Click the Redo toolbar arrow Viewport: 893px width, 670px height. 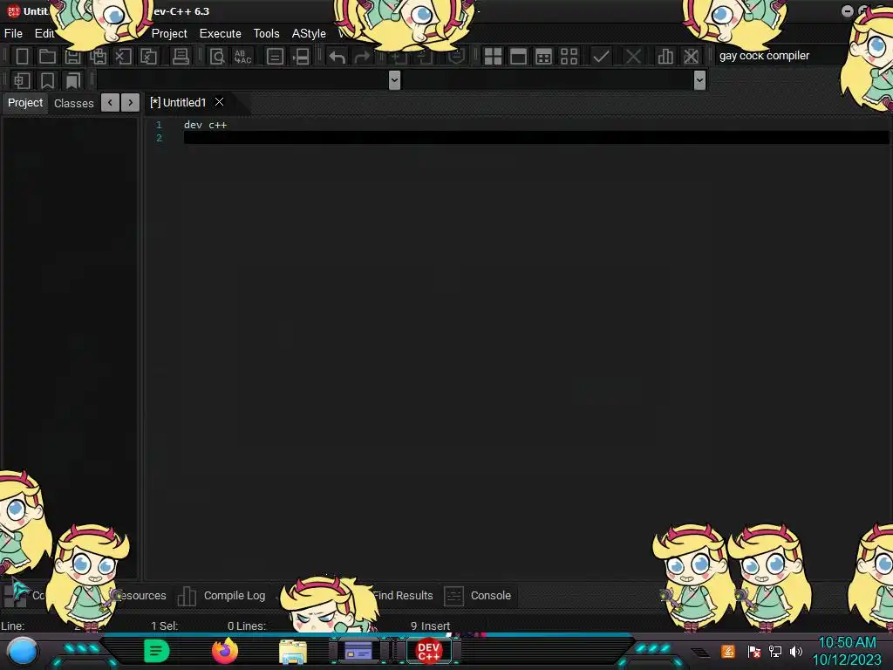pos(362,57)
